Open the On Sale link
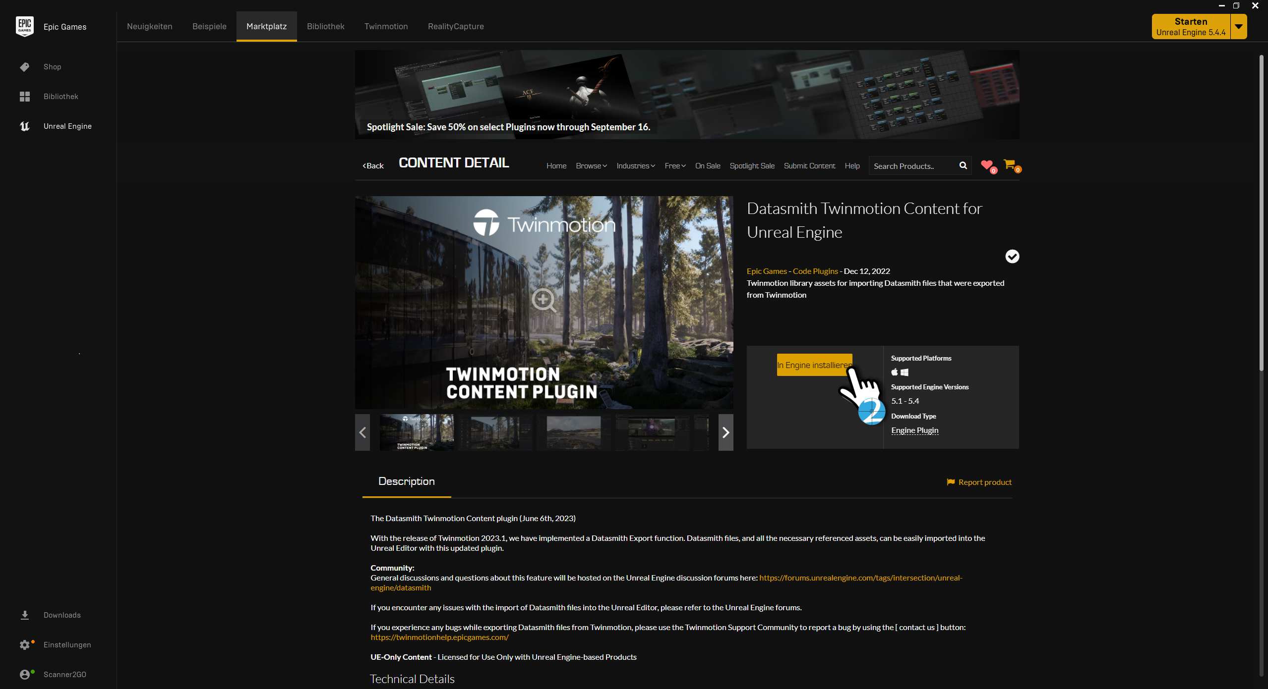Screen dimensions: 1268x689 pos(708,166)
